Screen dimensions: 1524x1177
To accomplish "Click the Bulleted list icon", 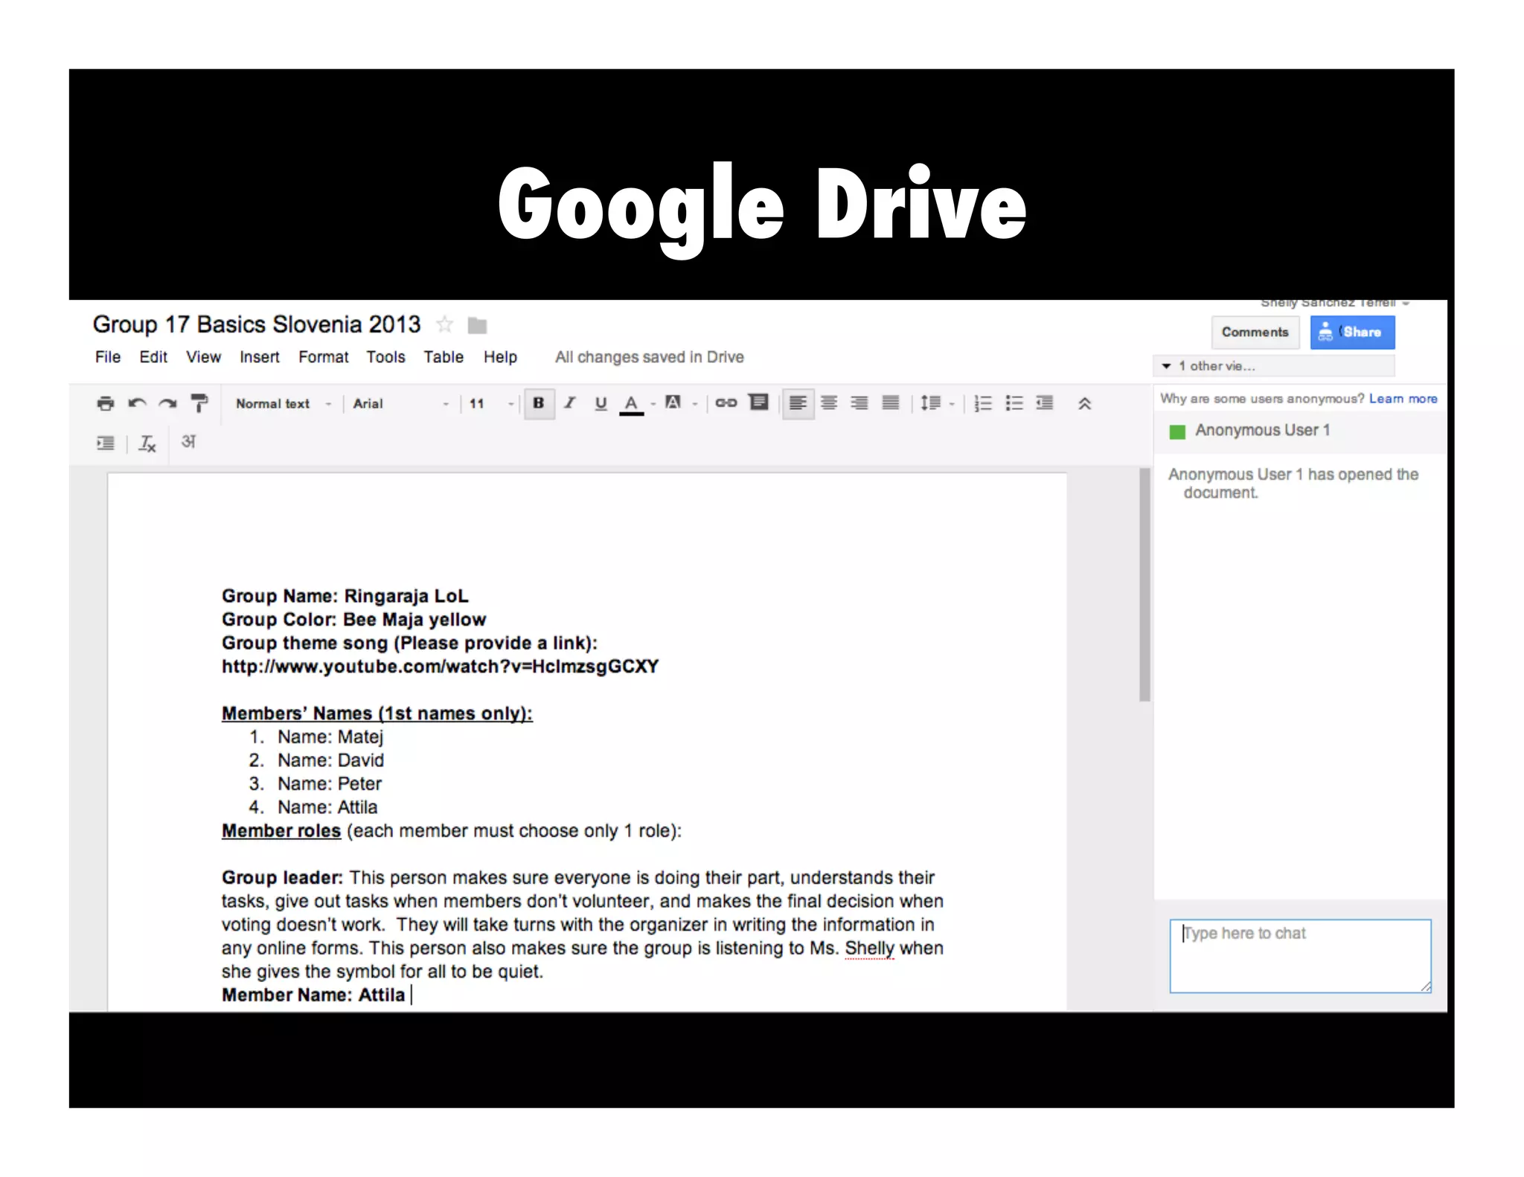I will coord(1014,403).
